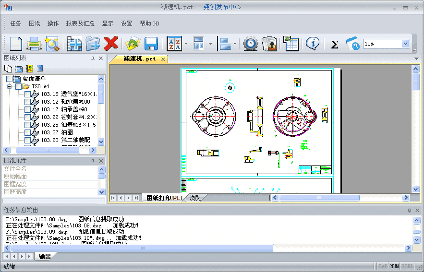Click the output log horizontal scrollbar
The image size is (424, 272).
click(144, 248)
